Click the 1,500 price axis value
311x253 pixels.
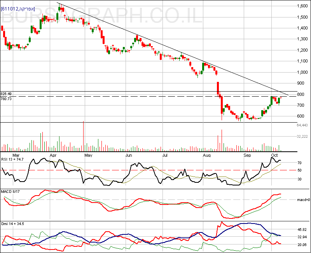302,17
